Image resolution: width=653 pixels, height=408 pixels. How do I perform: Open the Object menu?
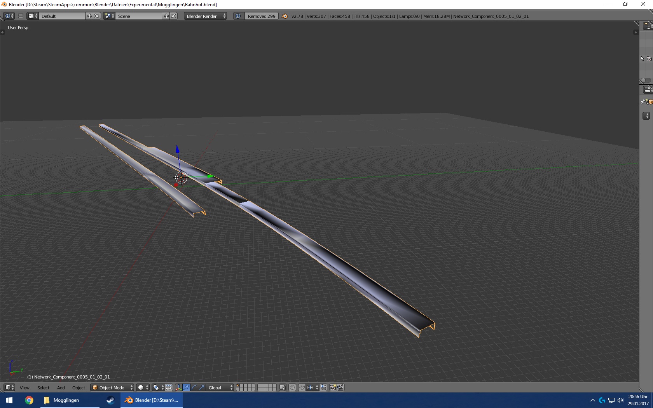(x=79, y=387)
